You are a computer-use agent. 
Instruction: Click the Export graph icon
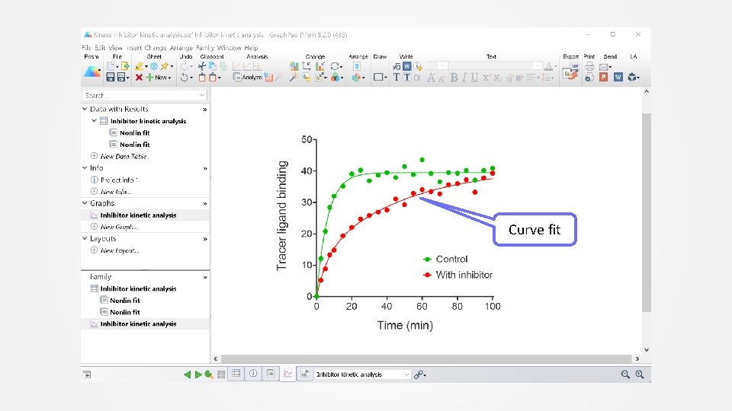[570, 72]
